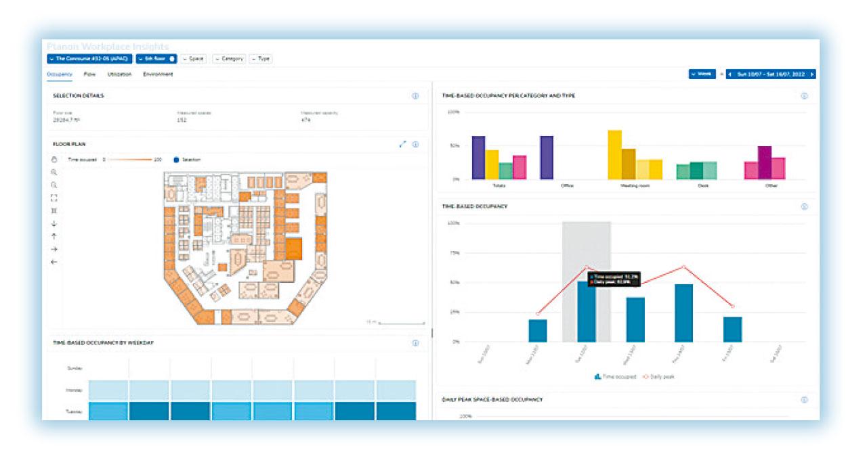Open the Category filter dropdown
This screenshot has width=867, height=452.
(x=229, y=59)
